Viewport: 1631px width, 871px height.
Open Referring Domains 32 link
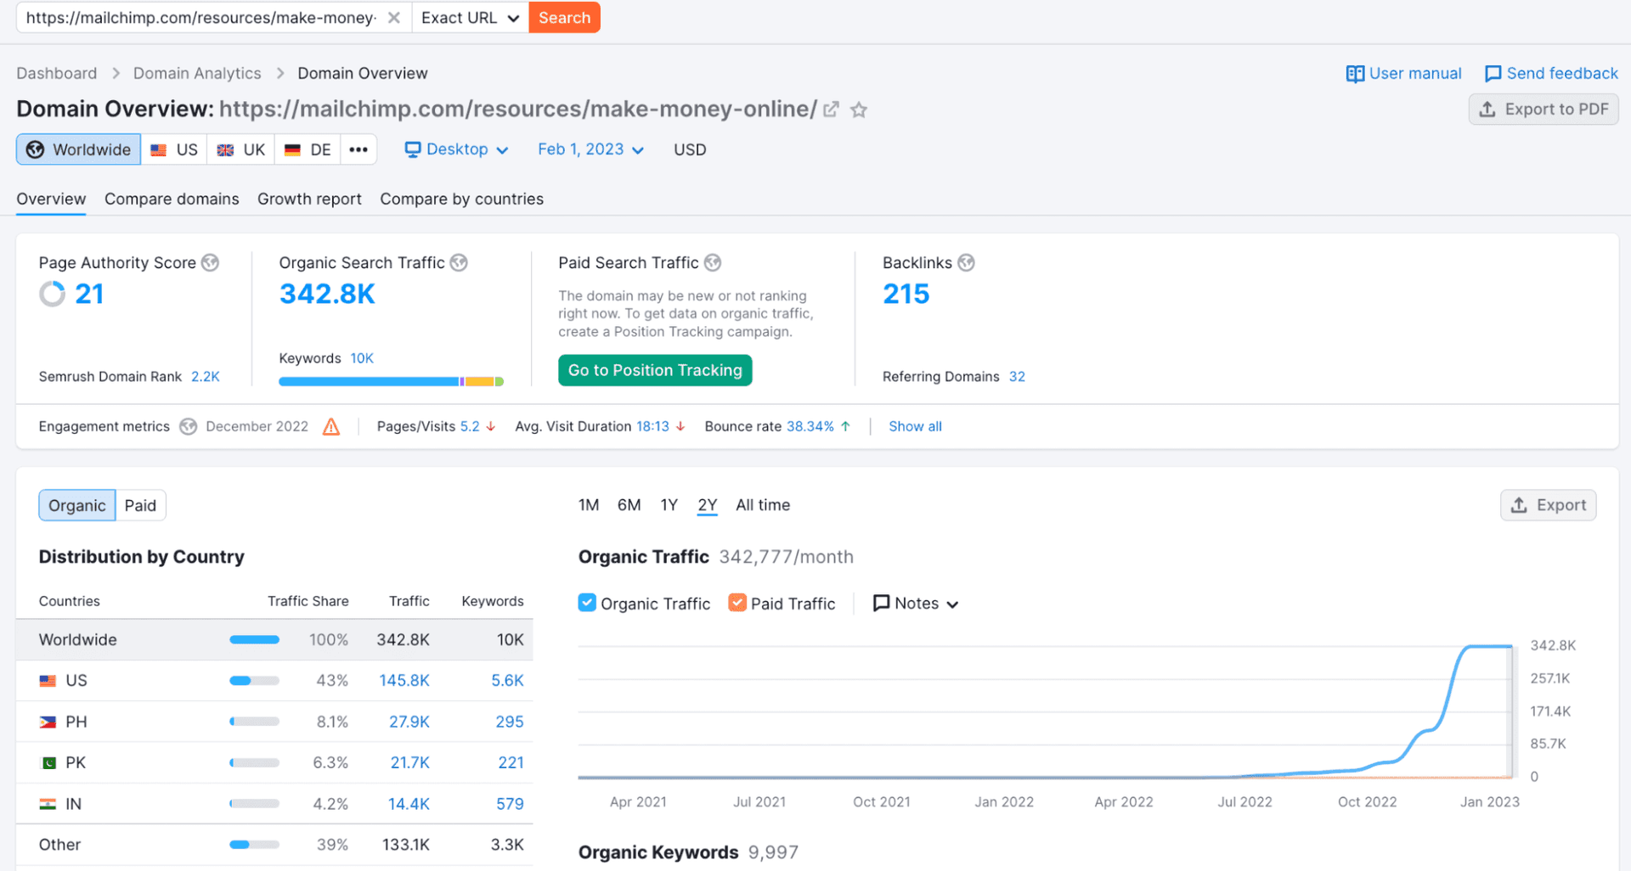[x=1017, y=377]
